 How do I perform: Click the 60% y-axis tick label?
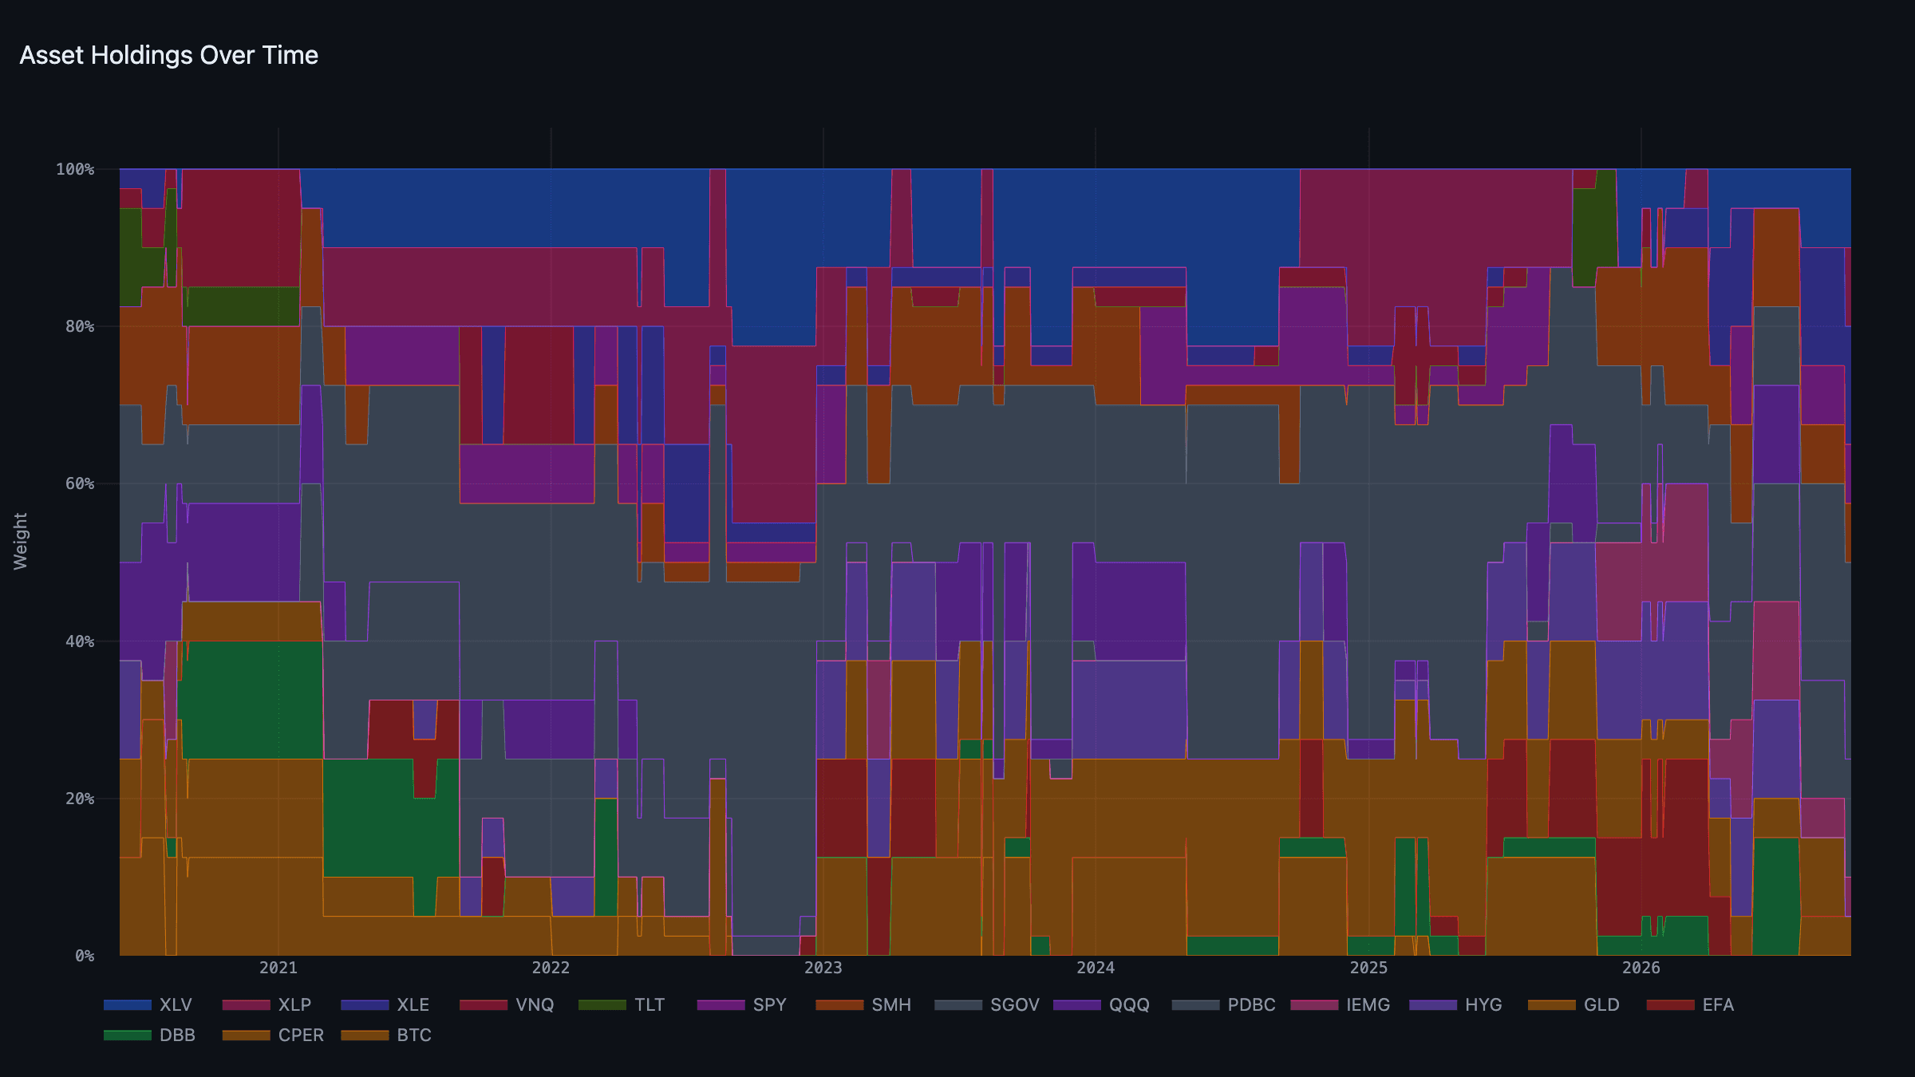click(80, 483)
